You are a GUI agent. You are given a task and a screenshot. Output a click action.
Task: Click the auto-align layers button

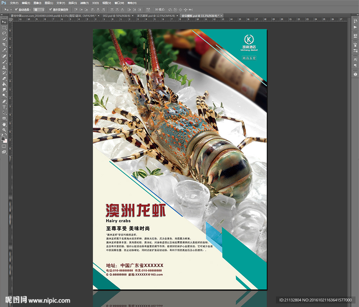148,9
